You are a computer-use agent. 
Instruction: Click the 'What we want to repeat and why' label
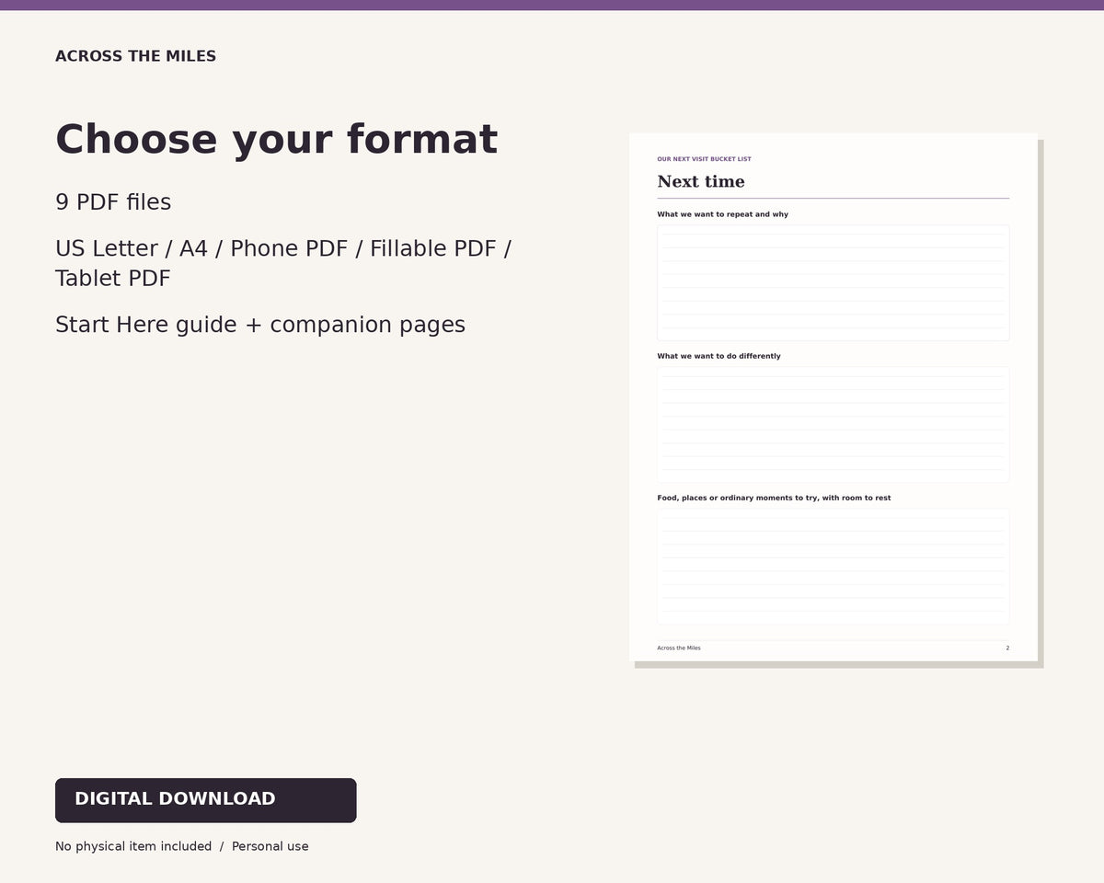[x=722, y=214]
